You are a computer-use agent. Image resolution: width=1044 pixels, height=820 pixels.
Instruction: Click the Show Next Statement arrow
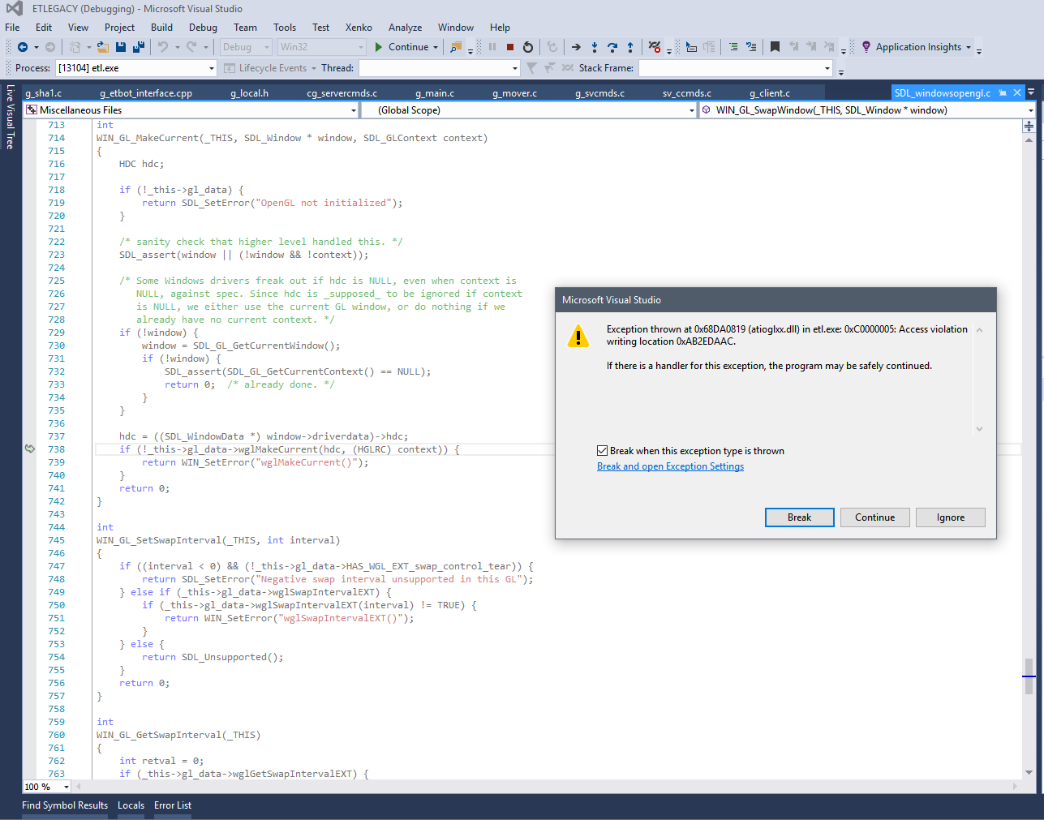pyautogui.click(x=576, y=47)
